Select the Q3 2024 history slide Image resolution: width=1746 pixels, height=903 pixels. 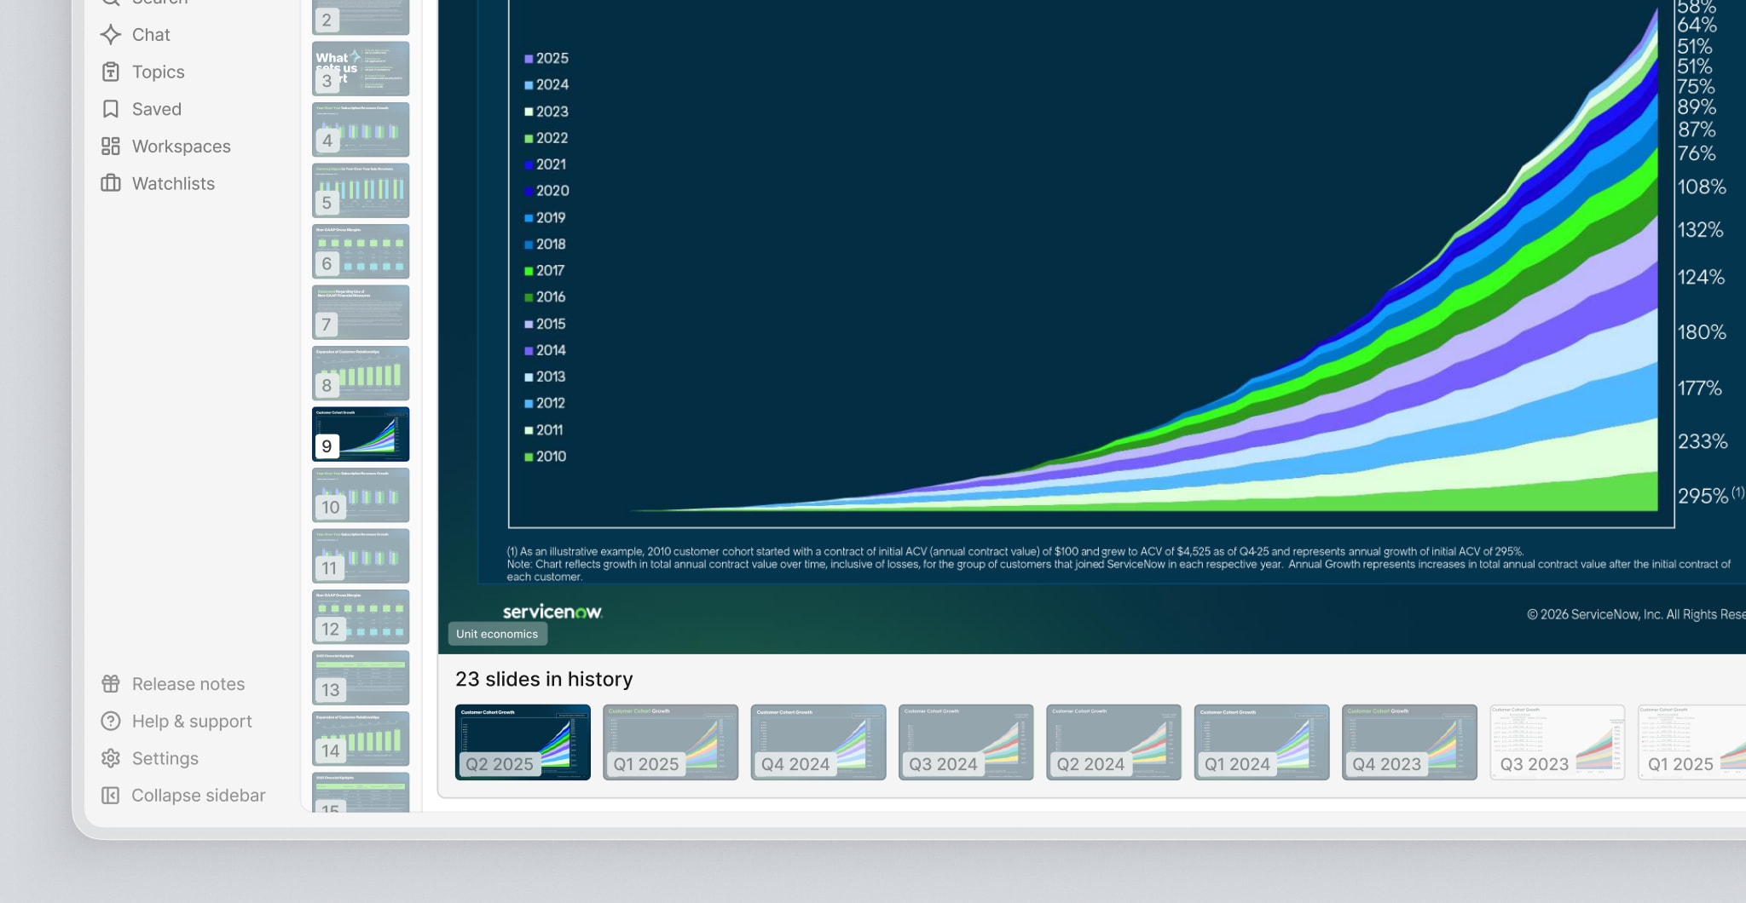tap(966, 742)
